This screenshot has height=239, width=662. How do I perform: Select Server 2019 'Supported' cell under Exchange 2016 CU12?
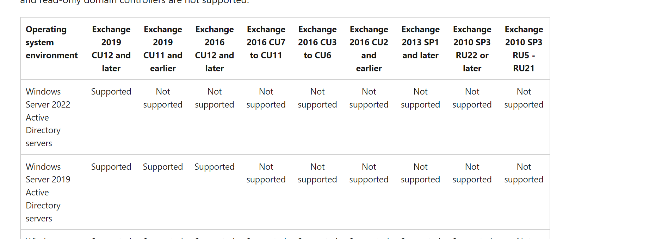coord(215,167)
